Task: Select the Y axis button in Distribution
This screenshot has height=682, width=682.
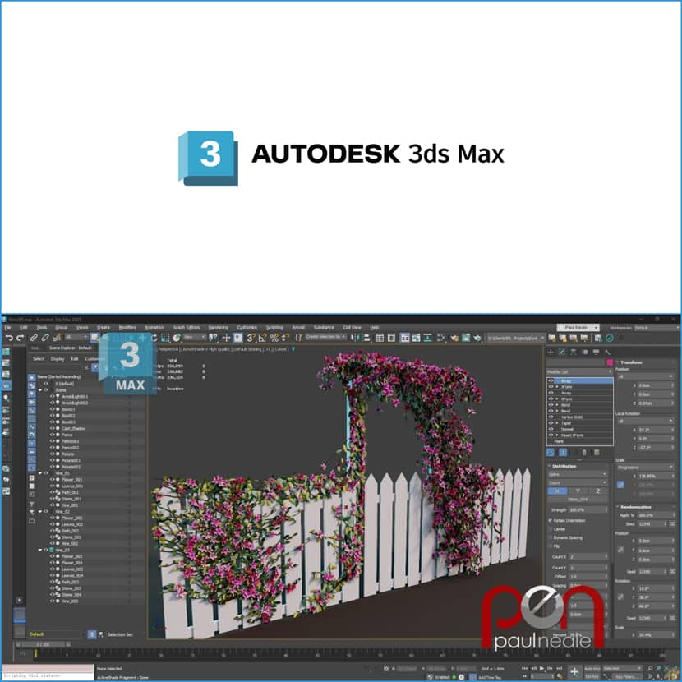Action: coord(578,491)
